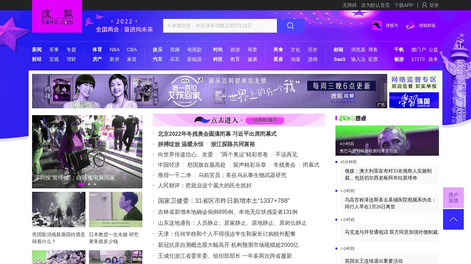The width and height of the screenshot is (471, 264).
Task: Open the 24h热点 header logo
Action: 351,118
